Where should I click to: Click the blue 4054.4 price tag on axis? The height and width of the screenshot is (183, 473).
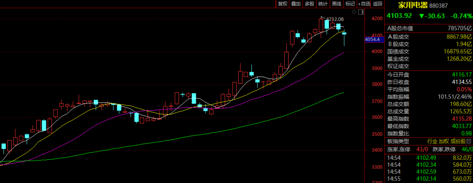[x=374, y=39]
